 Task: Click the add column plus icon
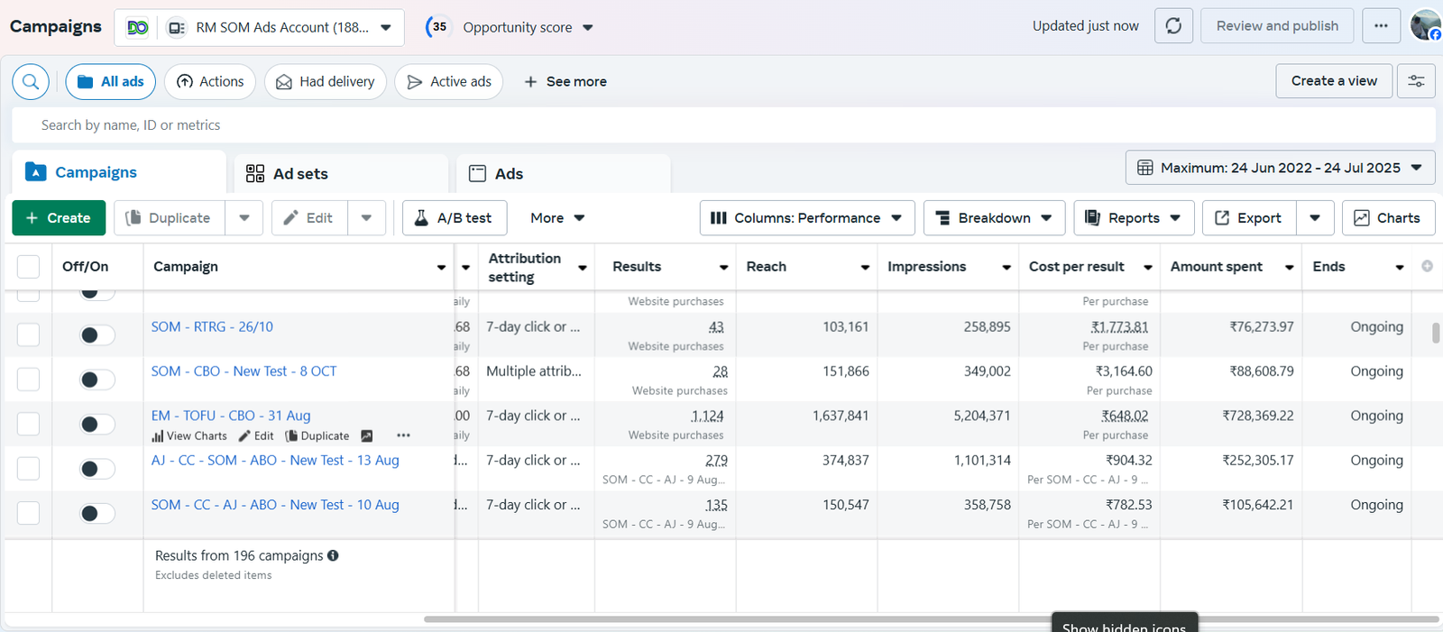(1427, 266)
